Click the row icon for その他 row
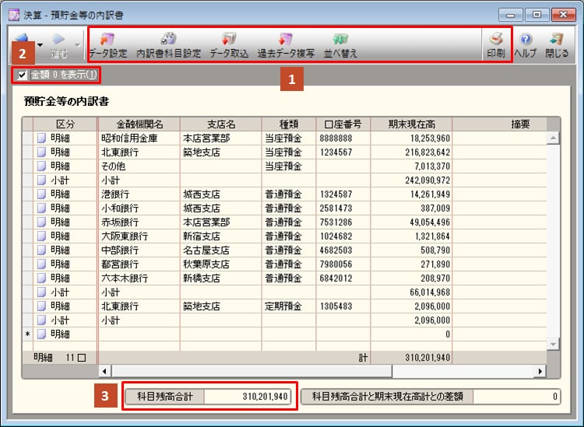 42,166
